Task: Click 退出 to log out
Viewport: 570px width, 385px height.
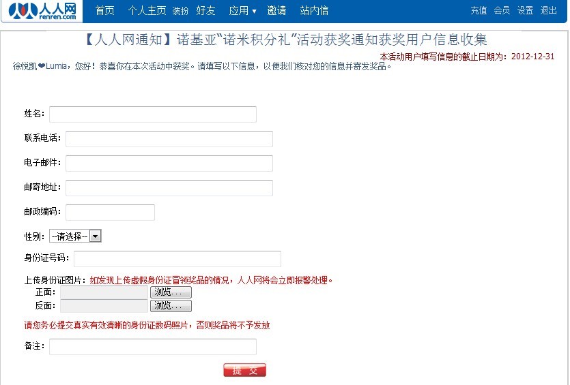Action: click(548, 10)
